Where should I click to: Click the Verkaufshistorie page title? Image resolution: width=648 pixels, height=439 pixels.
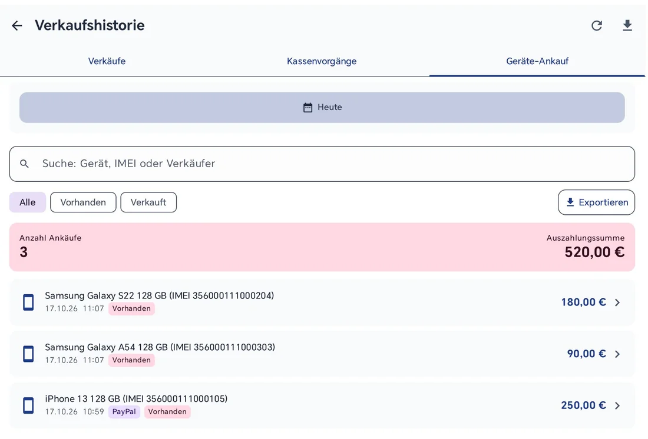coord(90,25)
